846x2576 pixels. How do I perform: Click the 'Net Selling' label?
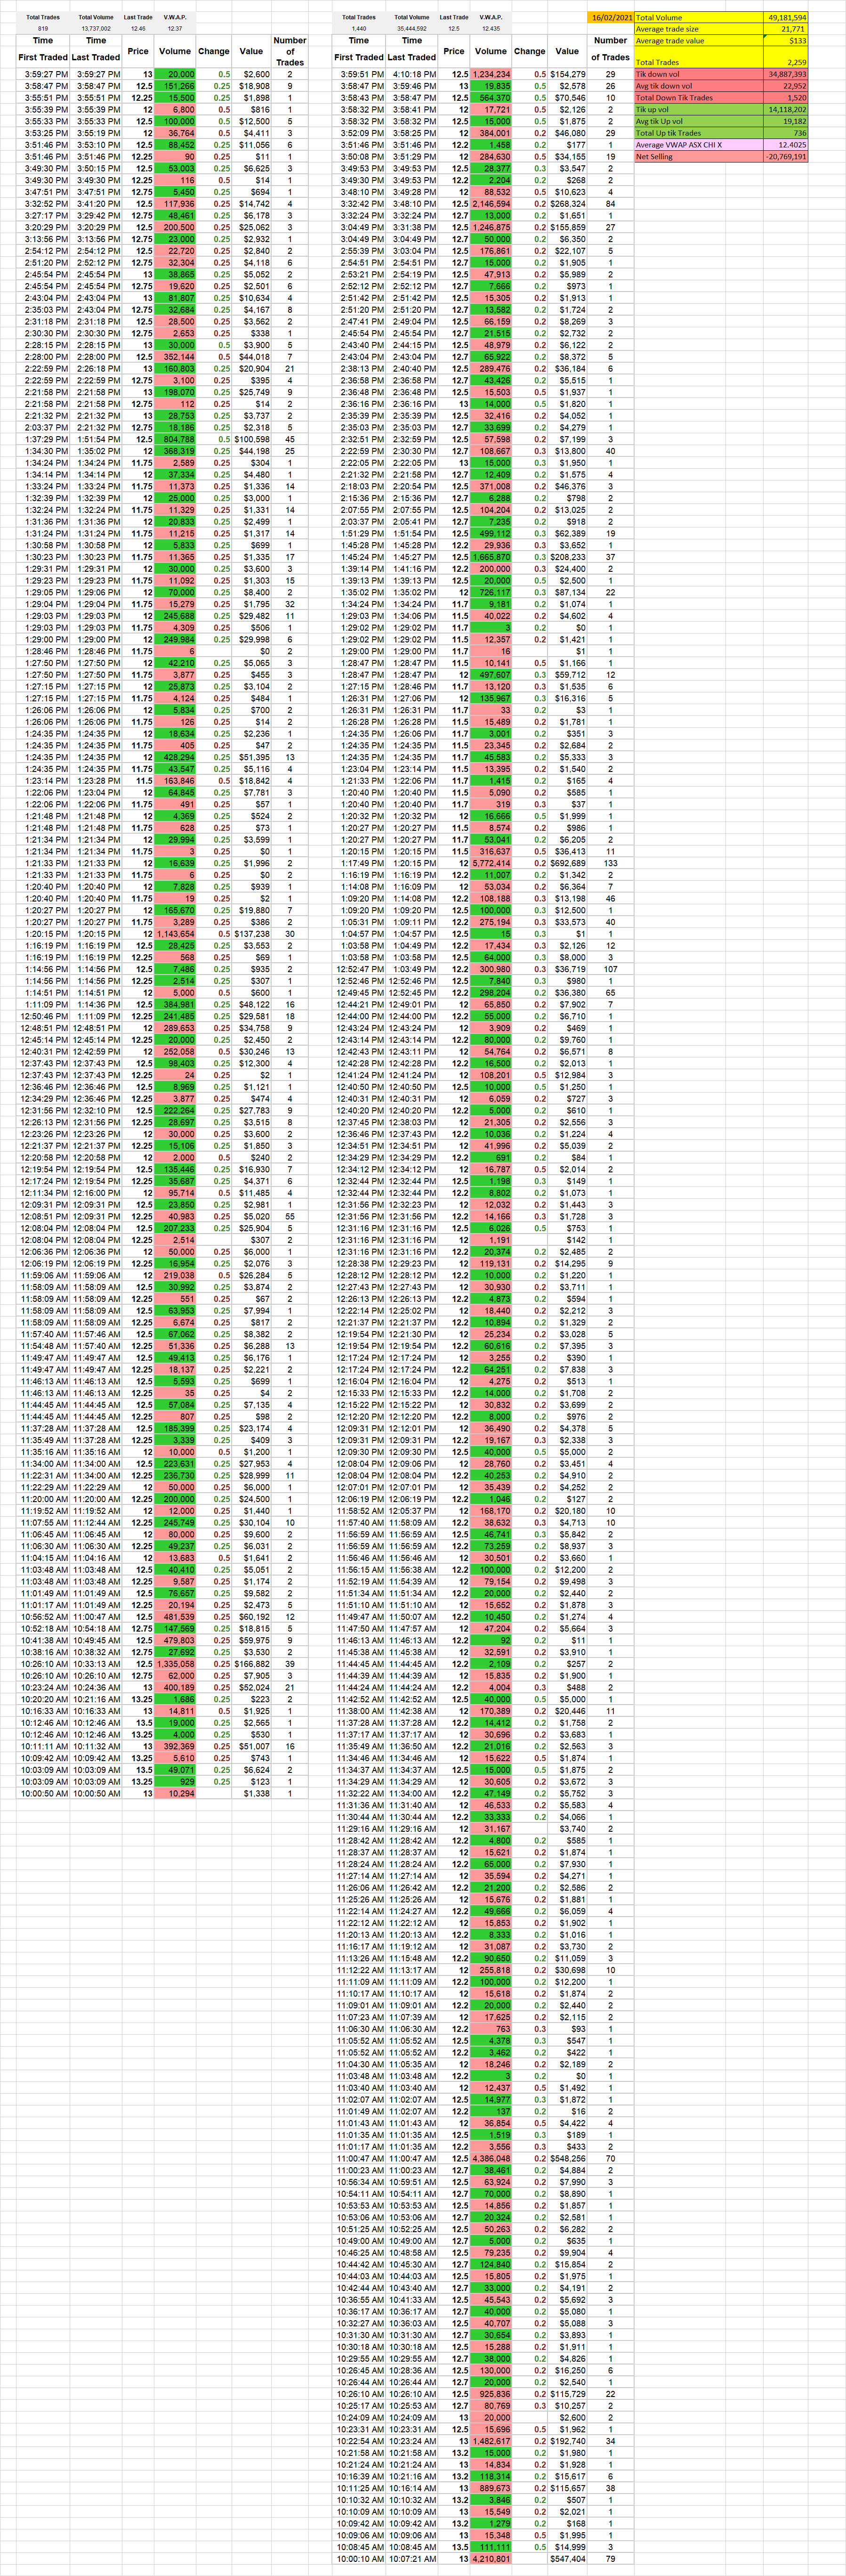click(654, 157)
